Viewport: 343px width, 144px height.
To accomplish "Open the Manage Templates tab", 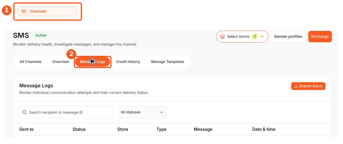I will point(168,62).
